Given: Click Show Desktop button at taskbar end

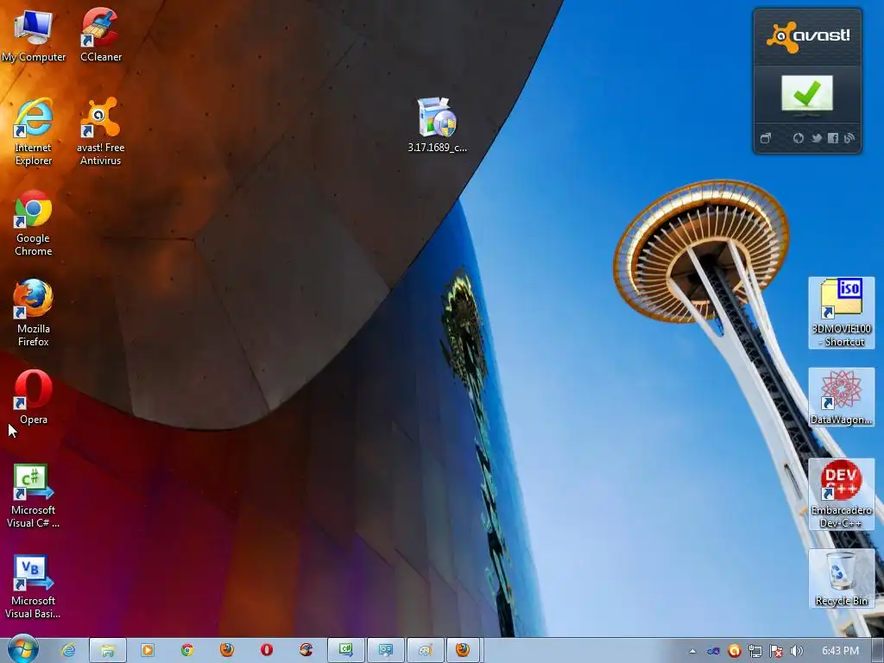Looking at the screenshot, I should point(877,651).
